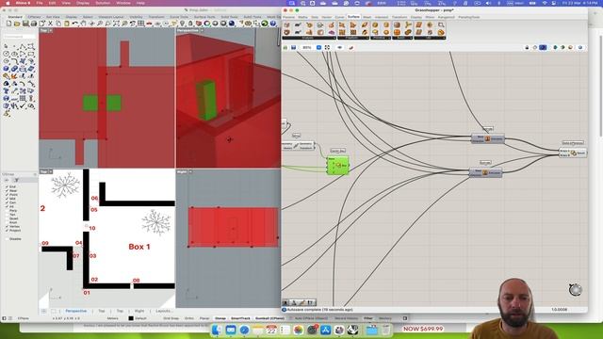Image resolution: width=603 pixels, height=339 pixels.
Task: Open Rhino Help blue question icon
Action: pos(273,24)
